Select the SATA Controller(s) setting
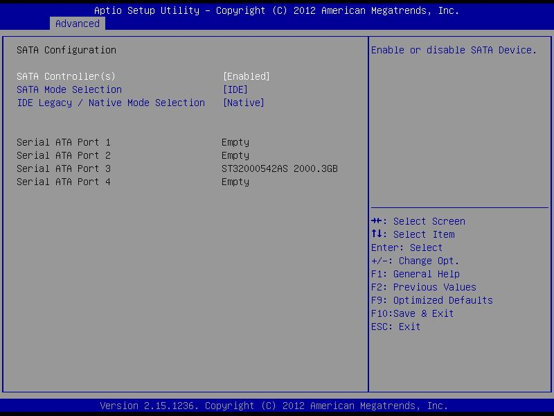This screenshot has width=554, height=416. point(66,76)
